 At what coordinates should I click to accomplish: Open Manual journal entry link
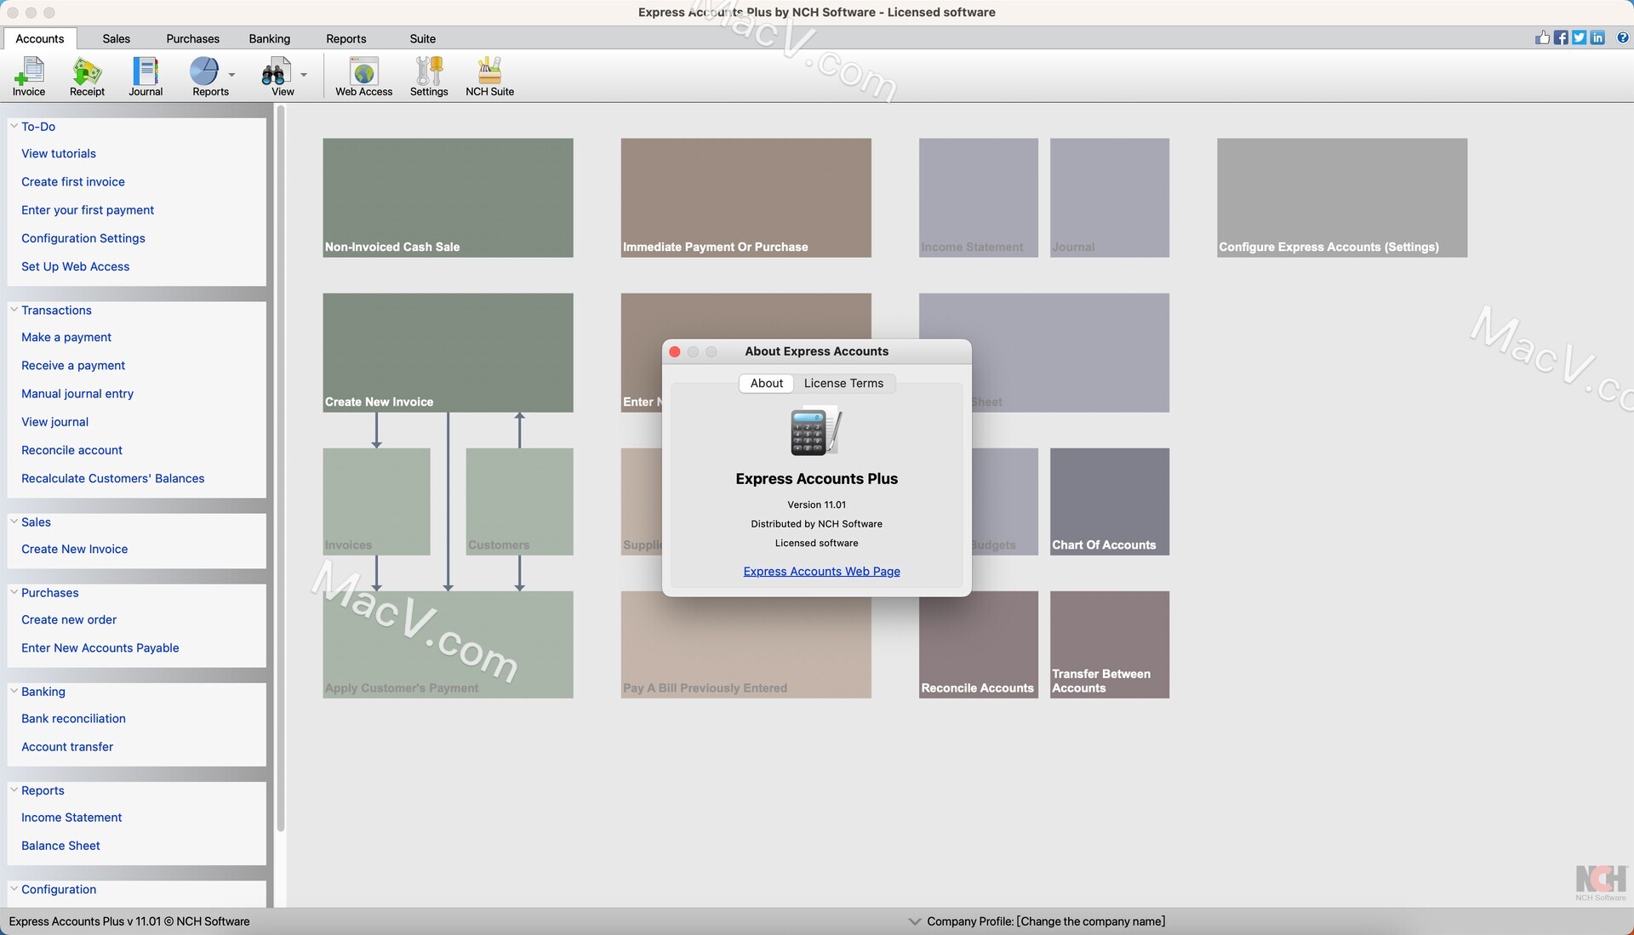coord(77,393)
